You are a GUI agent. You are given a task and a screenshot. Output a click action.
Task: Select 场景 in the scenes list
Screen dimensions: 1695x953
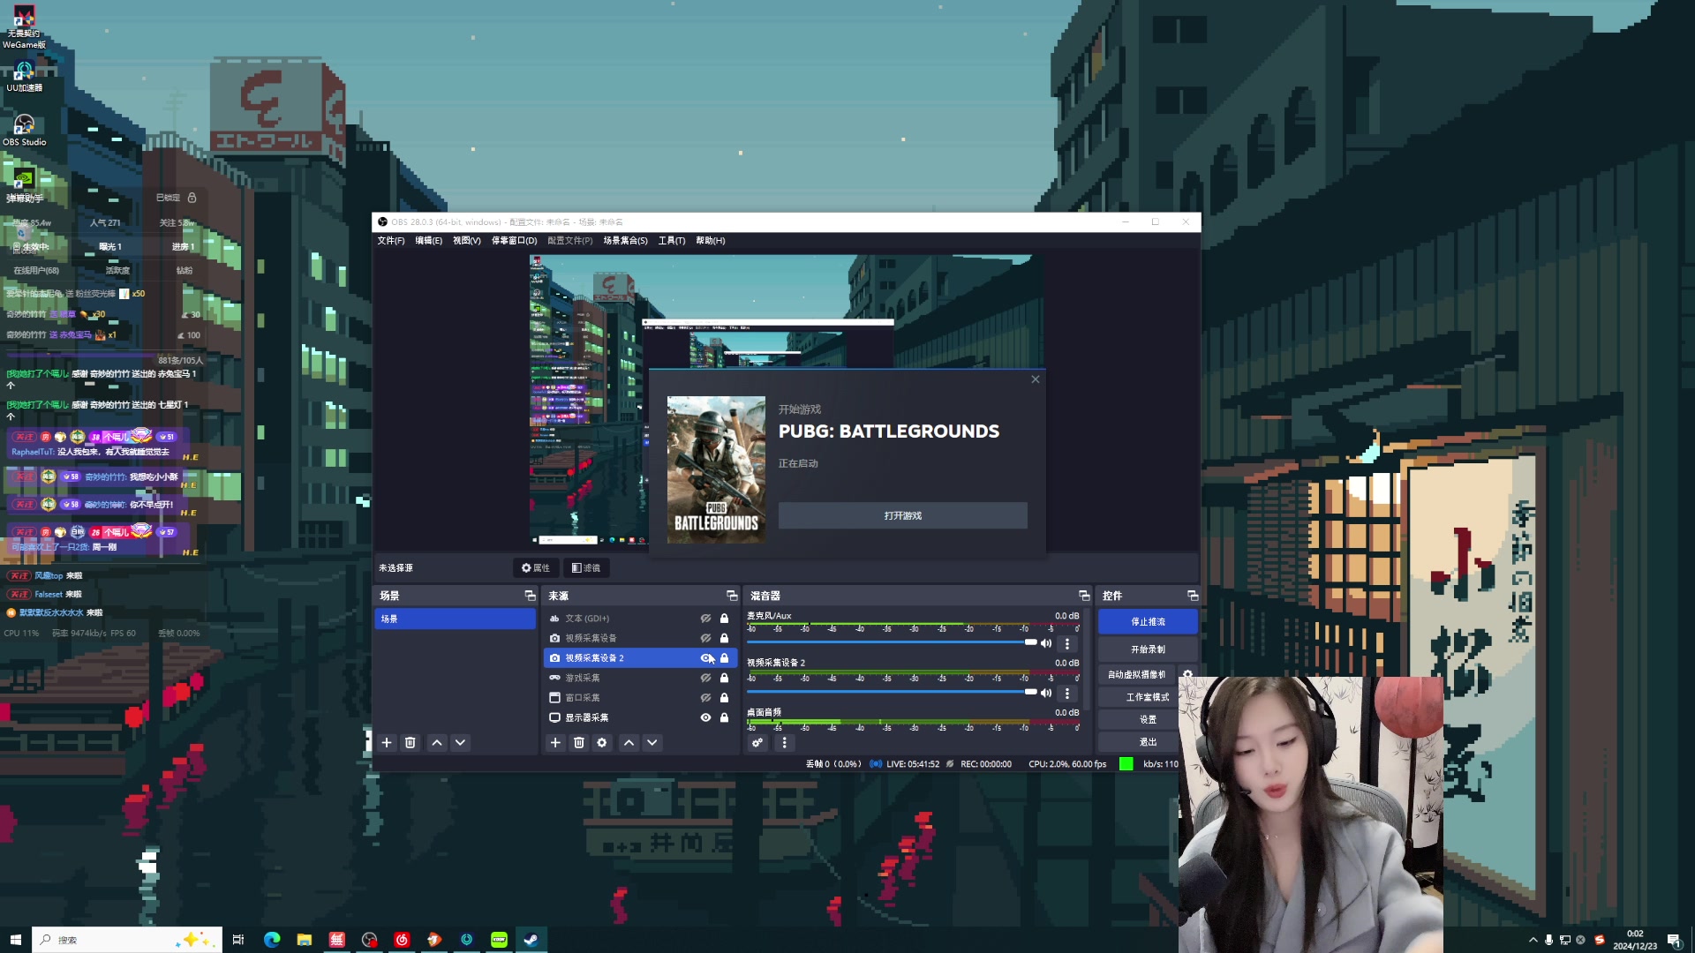click(455, 619)
